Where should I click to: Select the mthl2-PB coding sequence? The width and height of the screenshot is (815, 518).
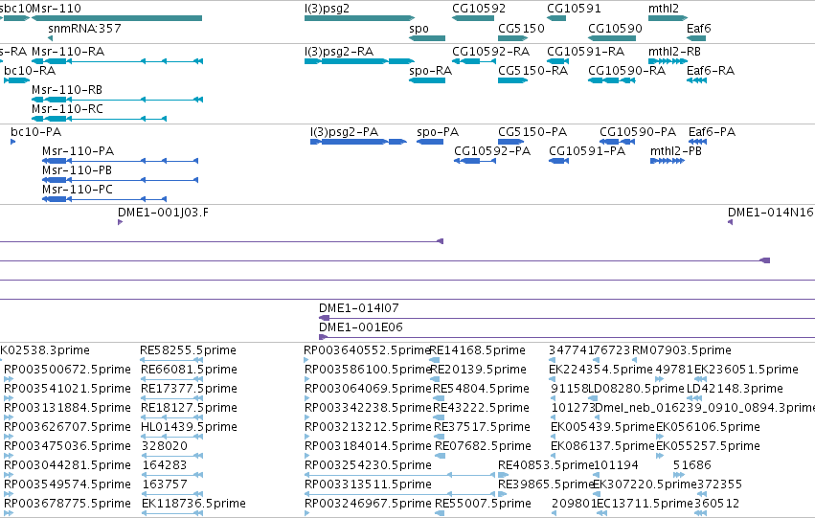[668, 161]
